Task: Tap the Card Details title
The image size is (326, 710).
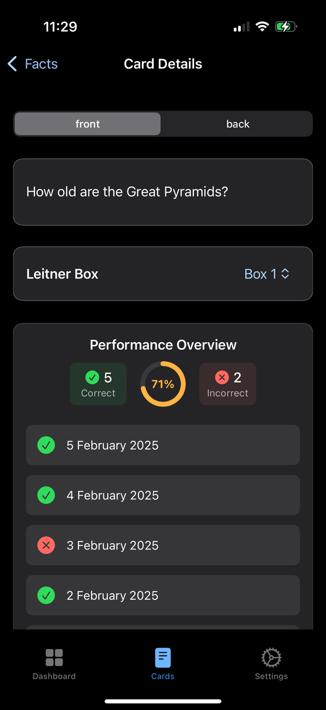Action: tap(163, 63)
